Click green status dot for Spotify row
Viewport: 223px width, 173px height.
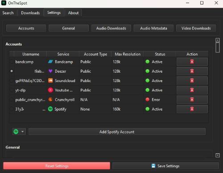147,109
